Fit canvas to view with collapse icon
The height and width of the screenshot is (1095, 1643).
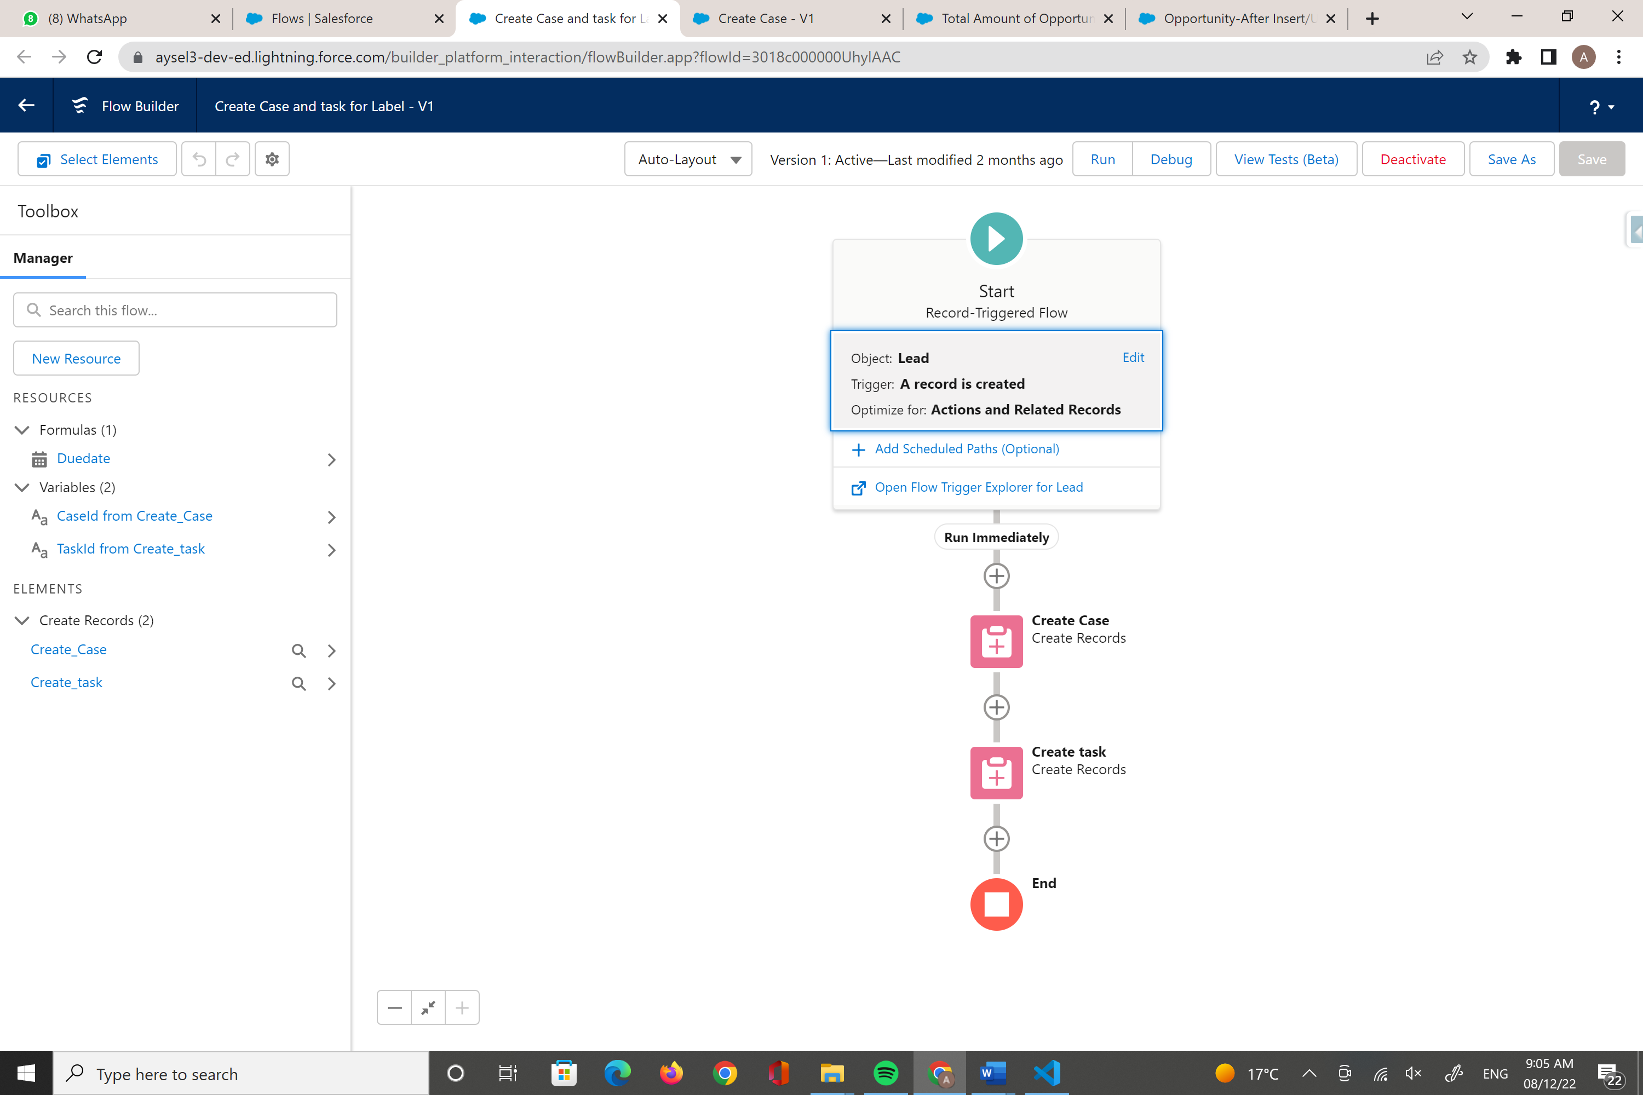click(x=428, y=1007)
